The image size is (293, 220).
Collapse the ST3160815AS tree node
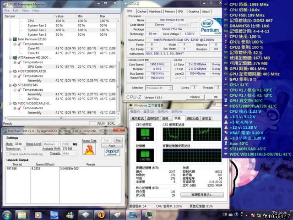[x=10, y=85]
